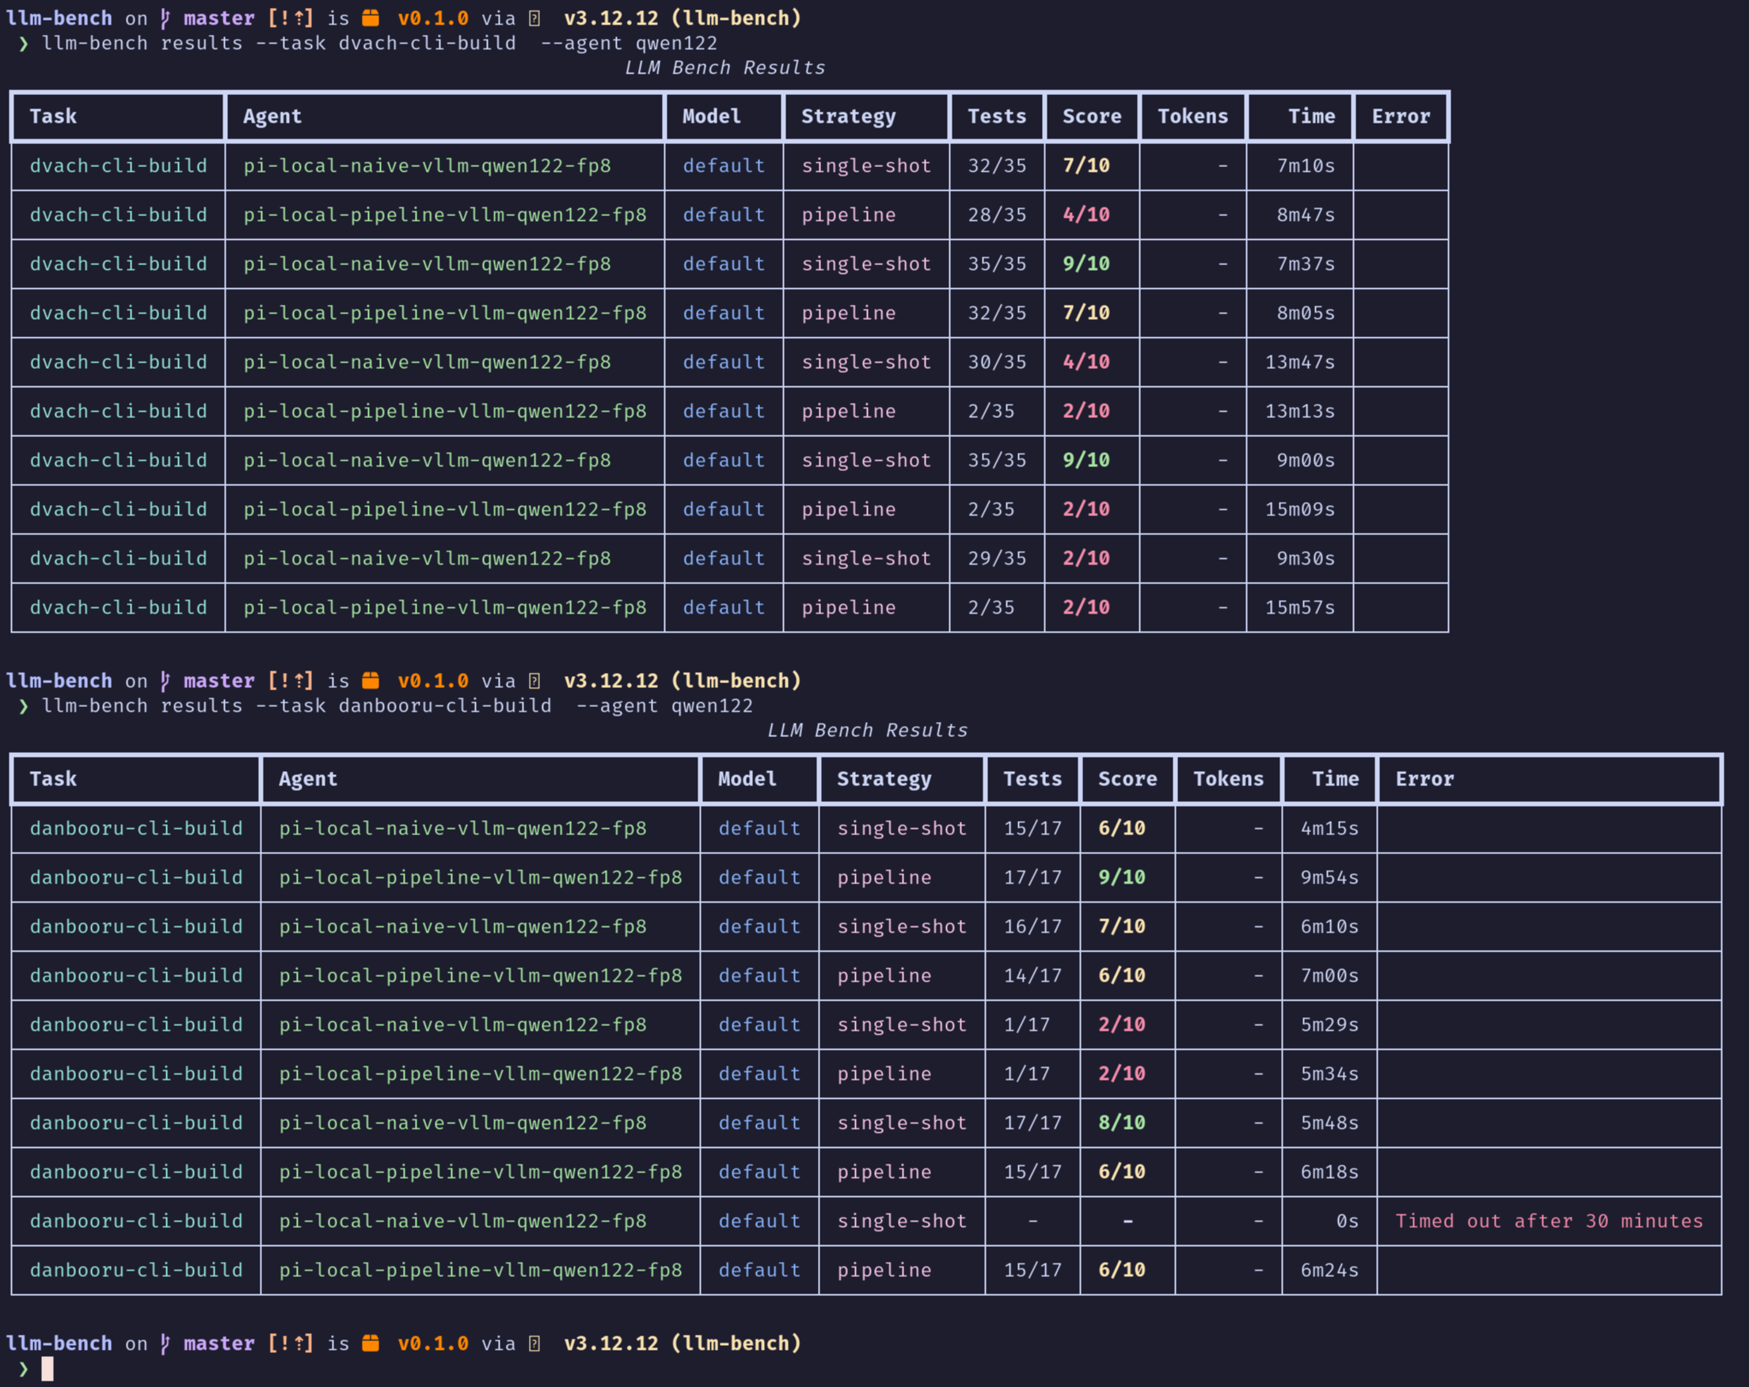Click the git branch icon in the bottom prompt
The image size is (1749, 1387).
coord(165,1344)
